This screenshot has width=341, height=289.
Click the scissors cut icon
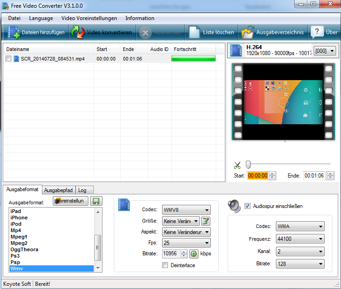237,165
